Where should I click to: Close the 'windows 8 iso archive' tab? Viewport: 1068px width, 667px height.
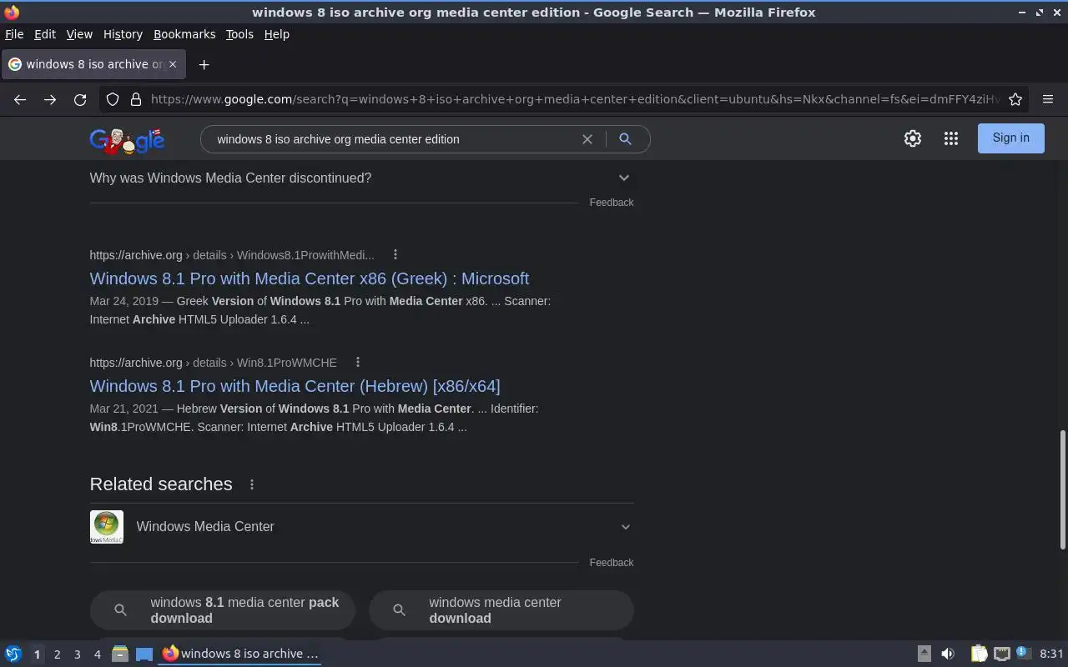(173, 64)
